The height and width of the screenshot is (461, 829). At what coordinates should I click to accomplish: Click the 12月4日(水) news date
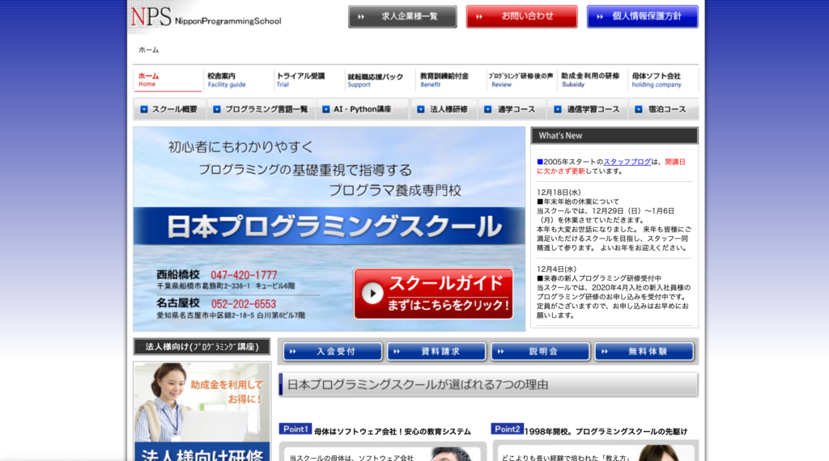557,269
